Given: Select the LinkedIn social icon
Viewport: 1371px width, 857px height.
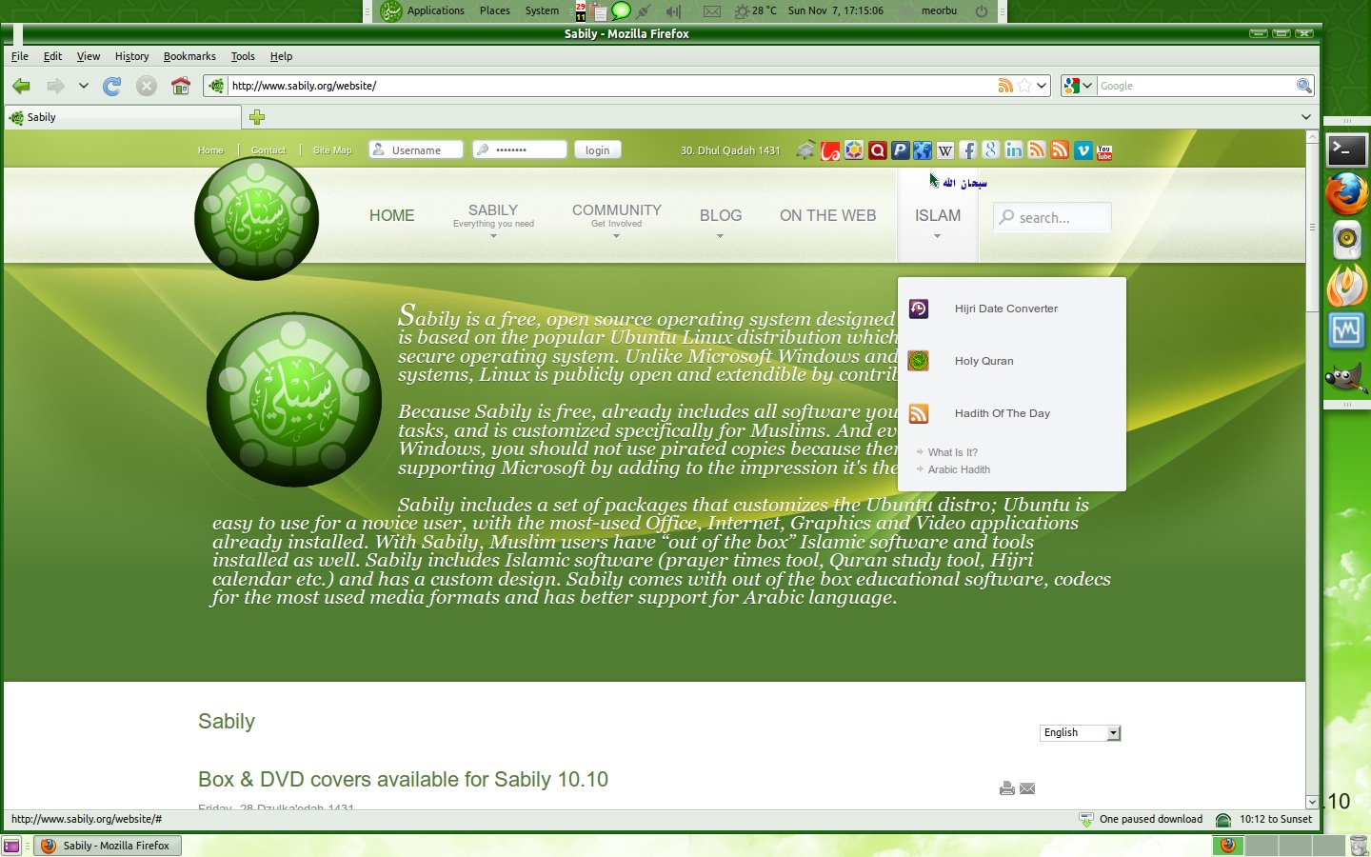Looking at the screenshot, I should 1013,149.
